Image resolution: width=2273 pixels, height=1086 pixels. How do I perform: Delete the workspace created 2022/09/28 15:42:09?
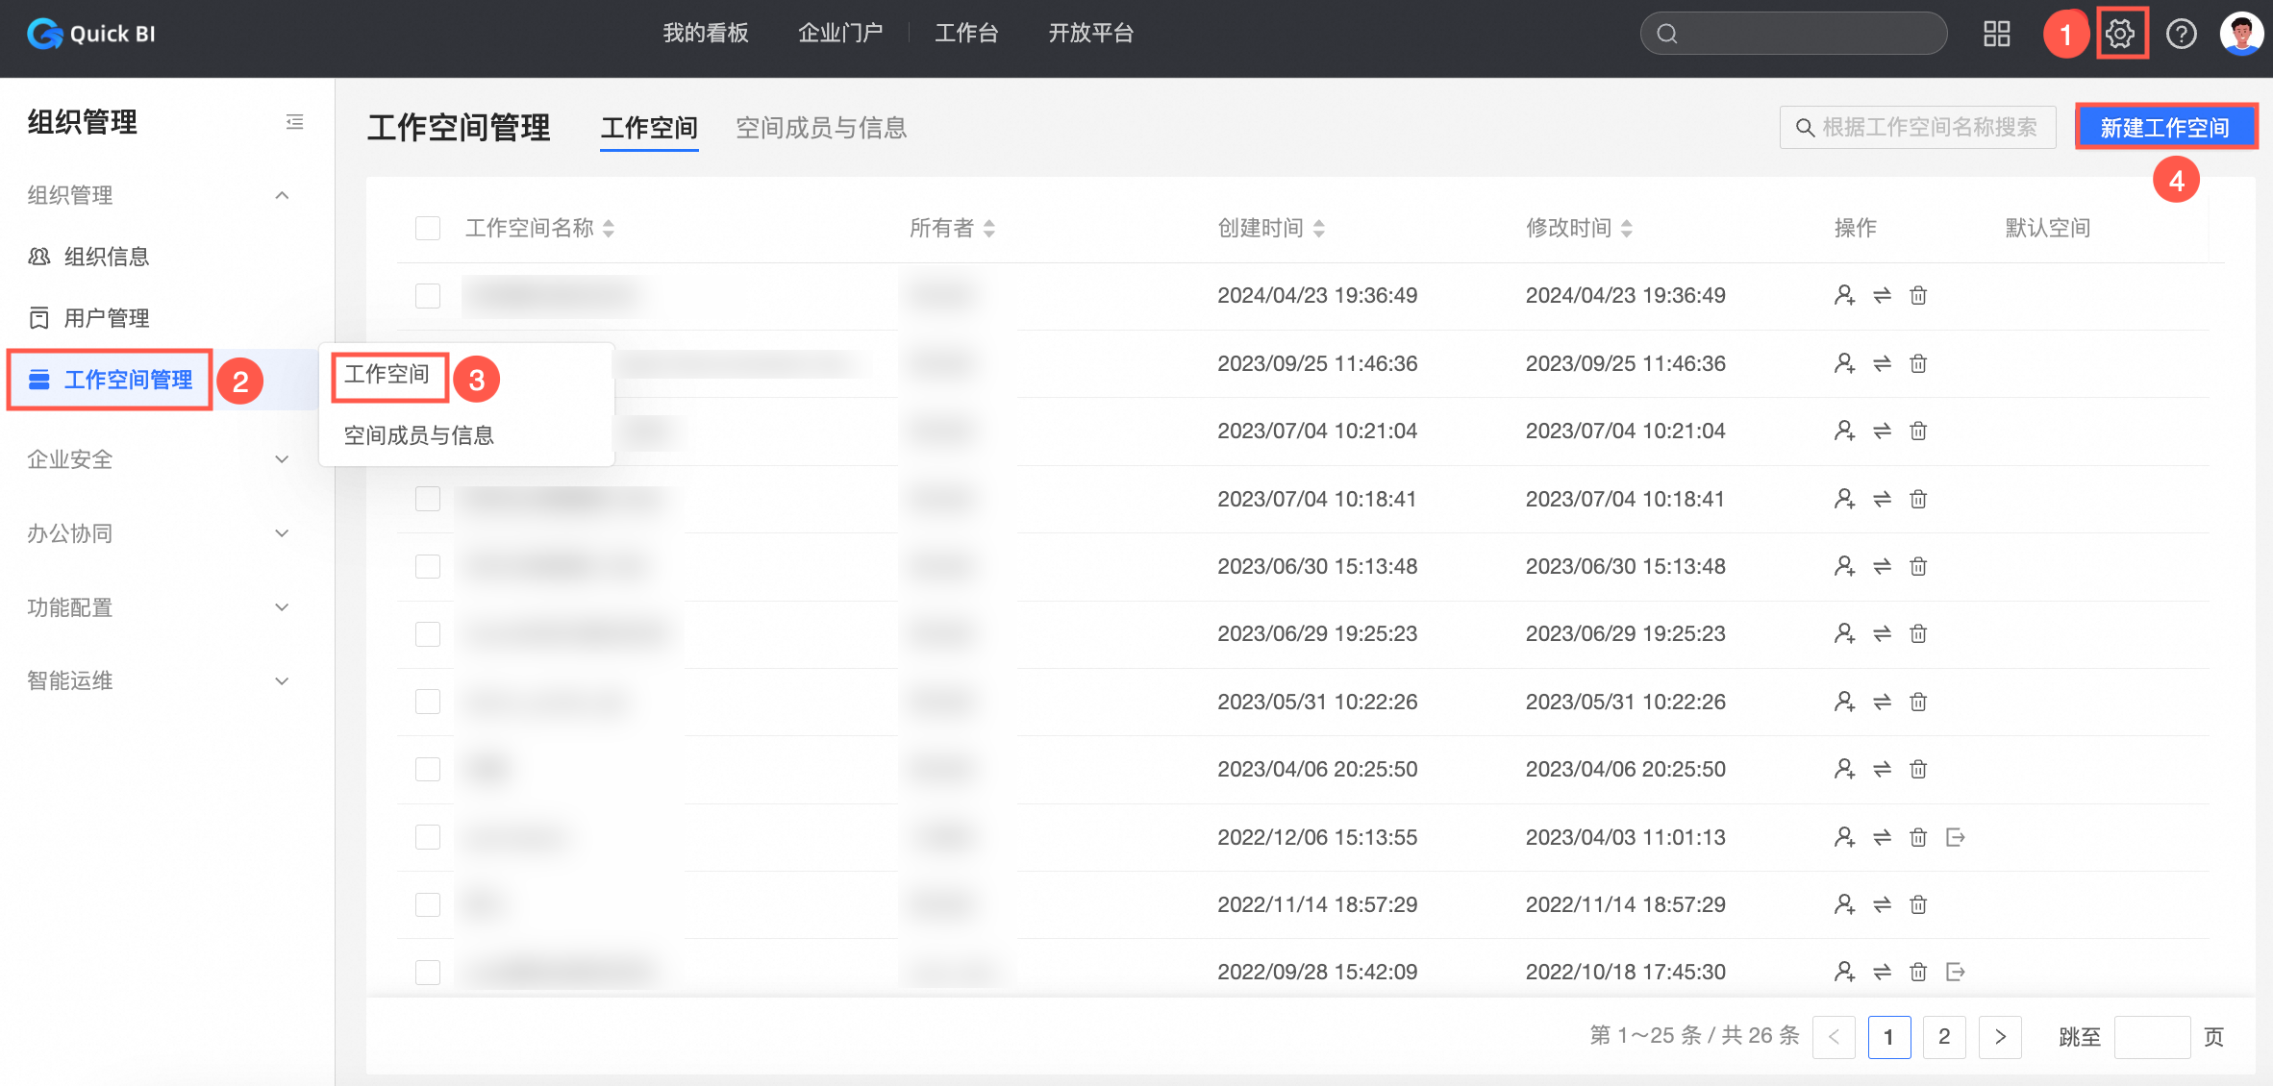pos(1918,972)
